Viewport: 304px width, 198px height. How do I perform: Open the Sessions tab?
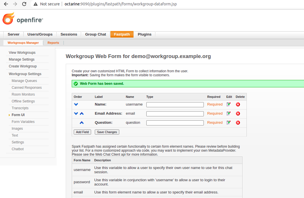pyautogui.click(x=69, y=34)
